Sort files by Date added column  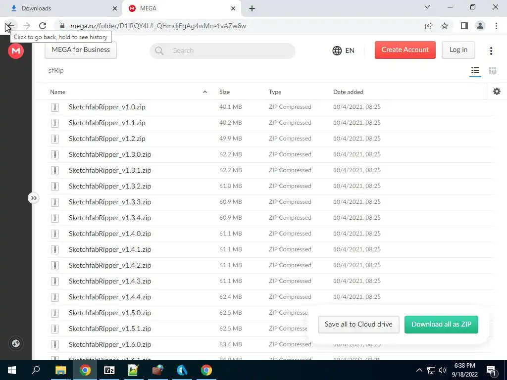coord(348,92)
